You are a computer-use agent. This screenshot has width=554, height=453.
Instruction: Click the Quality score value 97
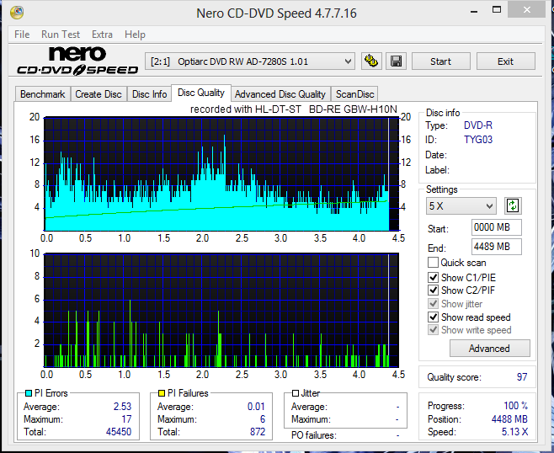pyautogui.click(x=522, y=377)
